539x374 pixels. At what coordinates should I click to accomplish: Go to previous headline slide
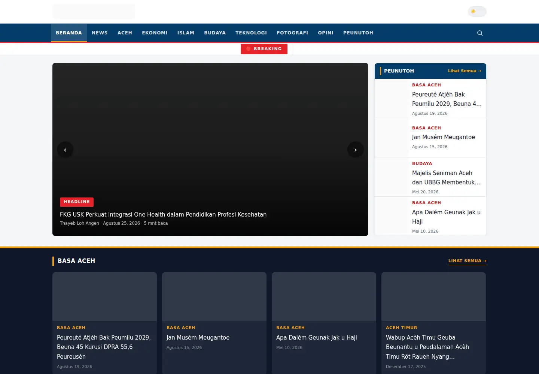pyautogui.click(x=65, y=150)
